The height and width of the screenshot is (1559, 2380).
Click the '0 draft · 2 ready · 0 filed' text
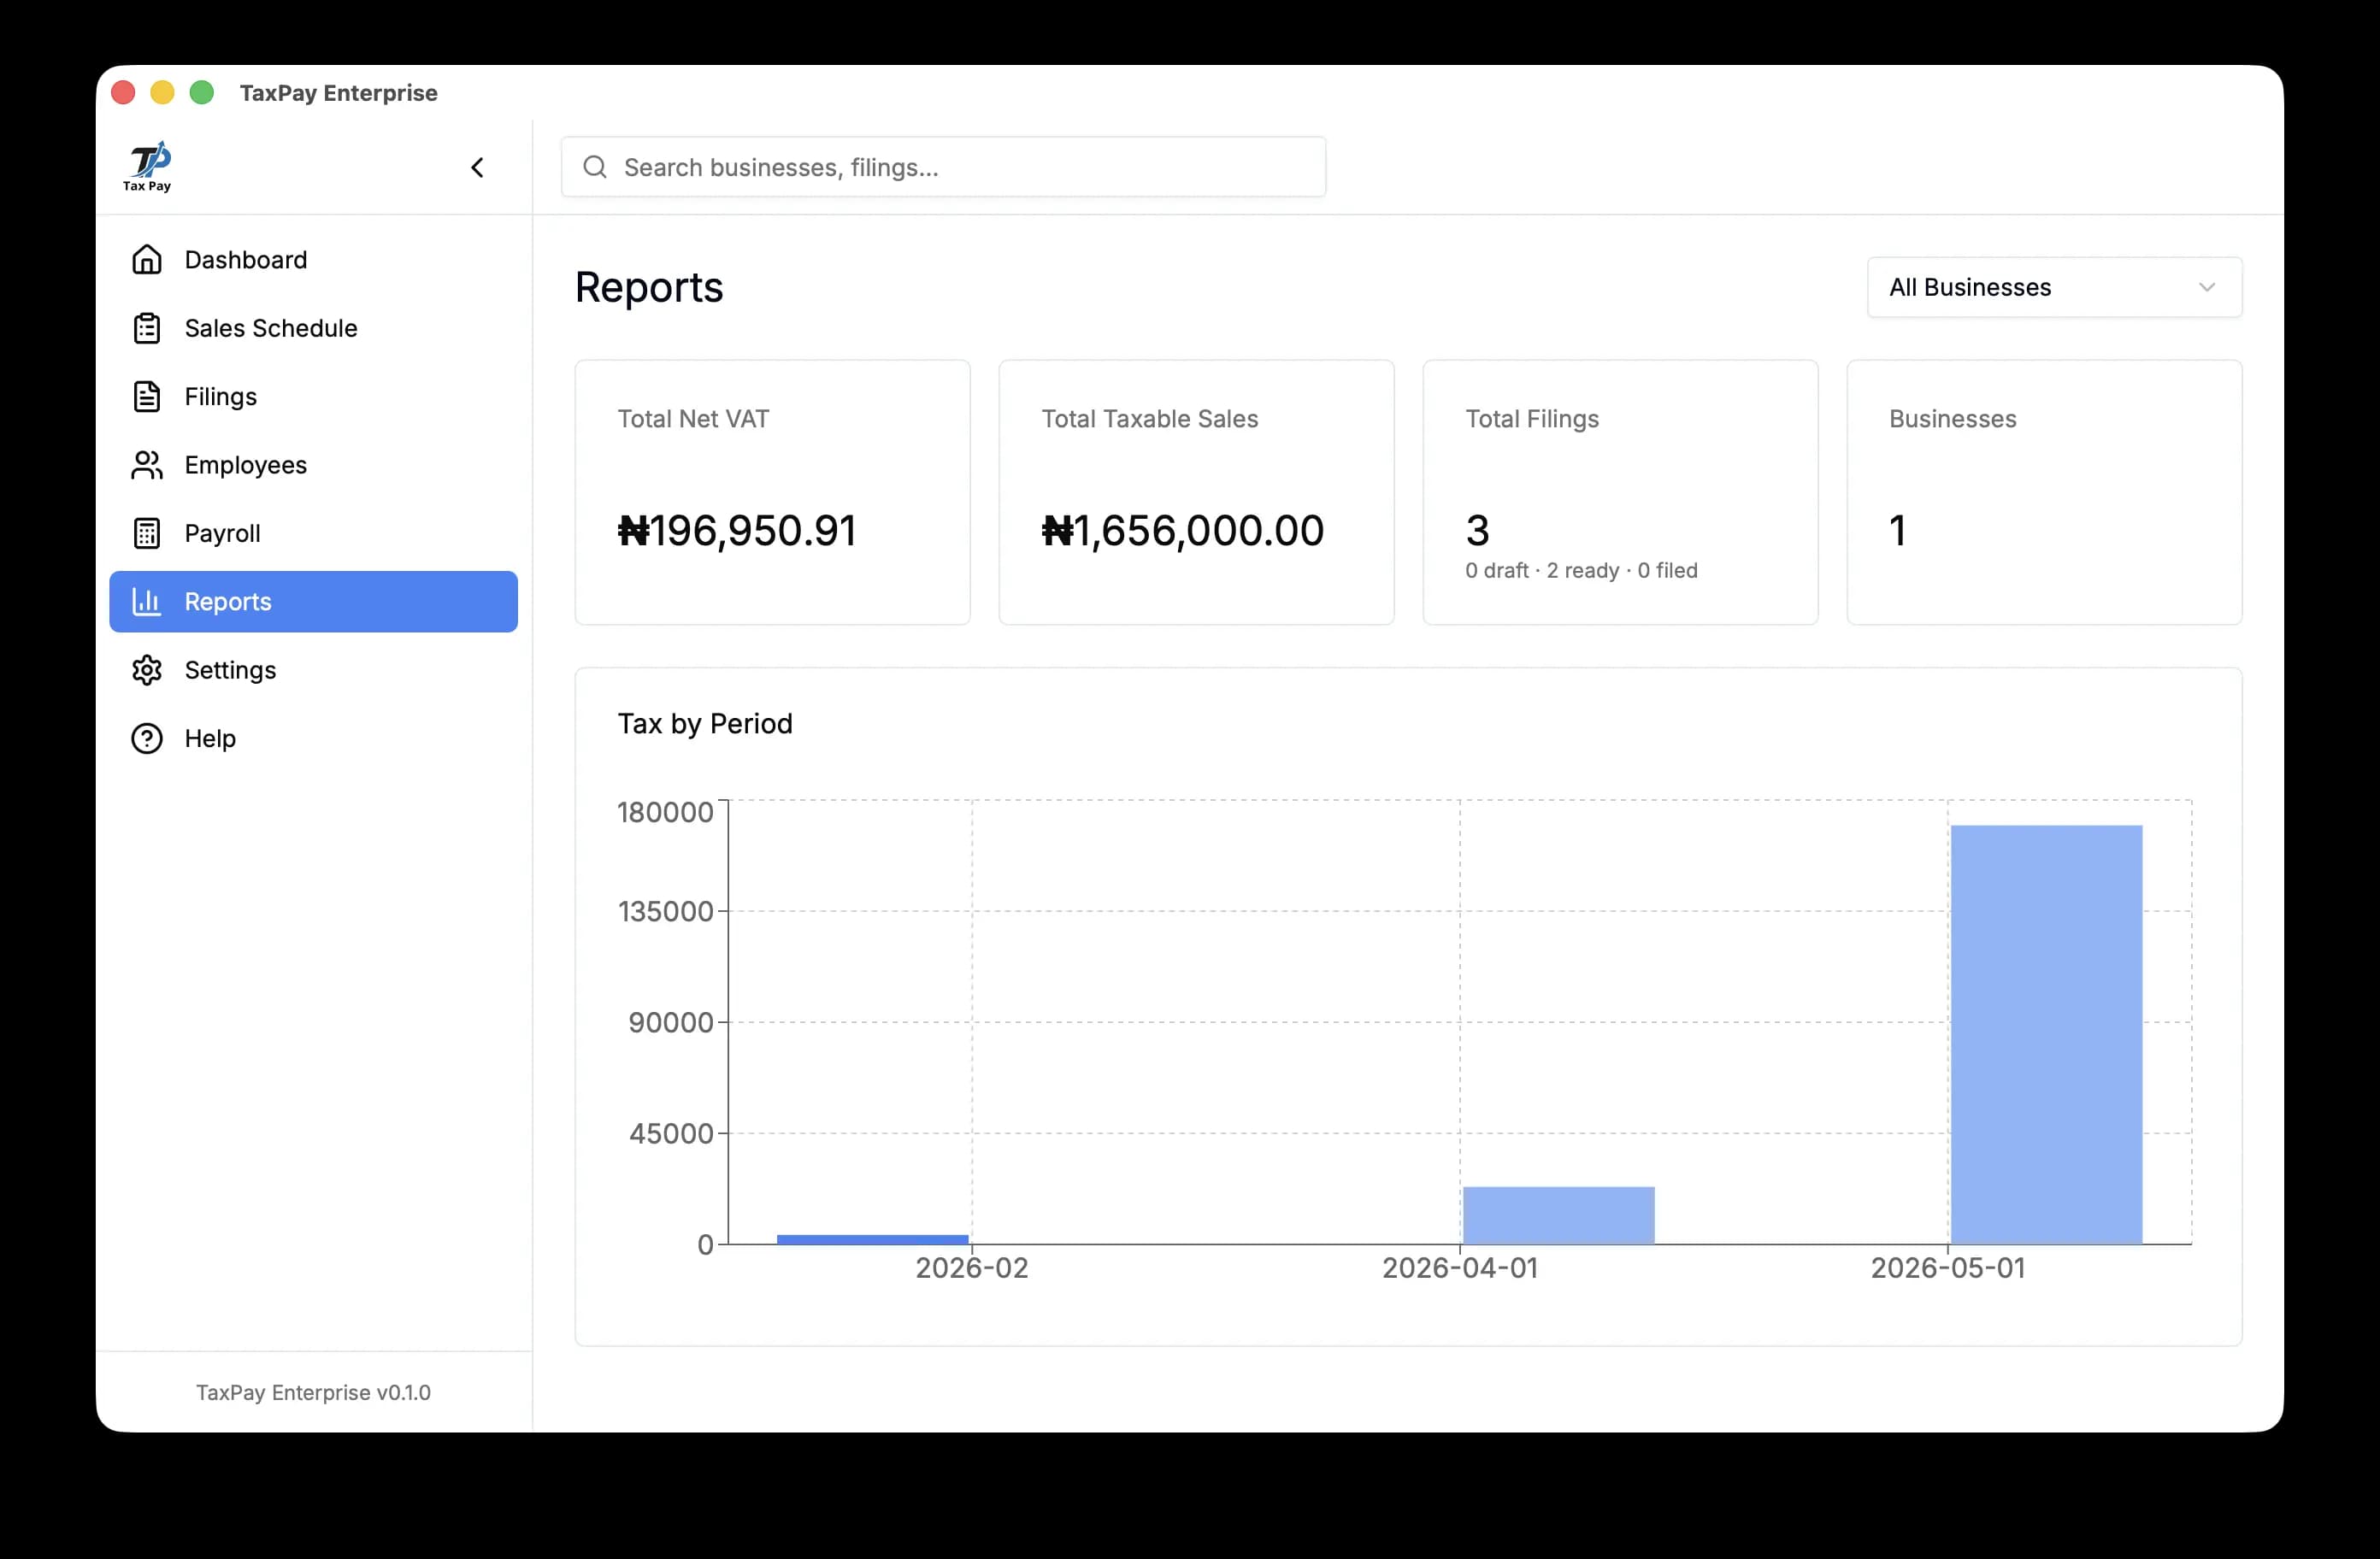coord(1581,570)
